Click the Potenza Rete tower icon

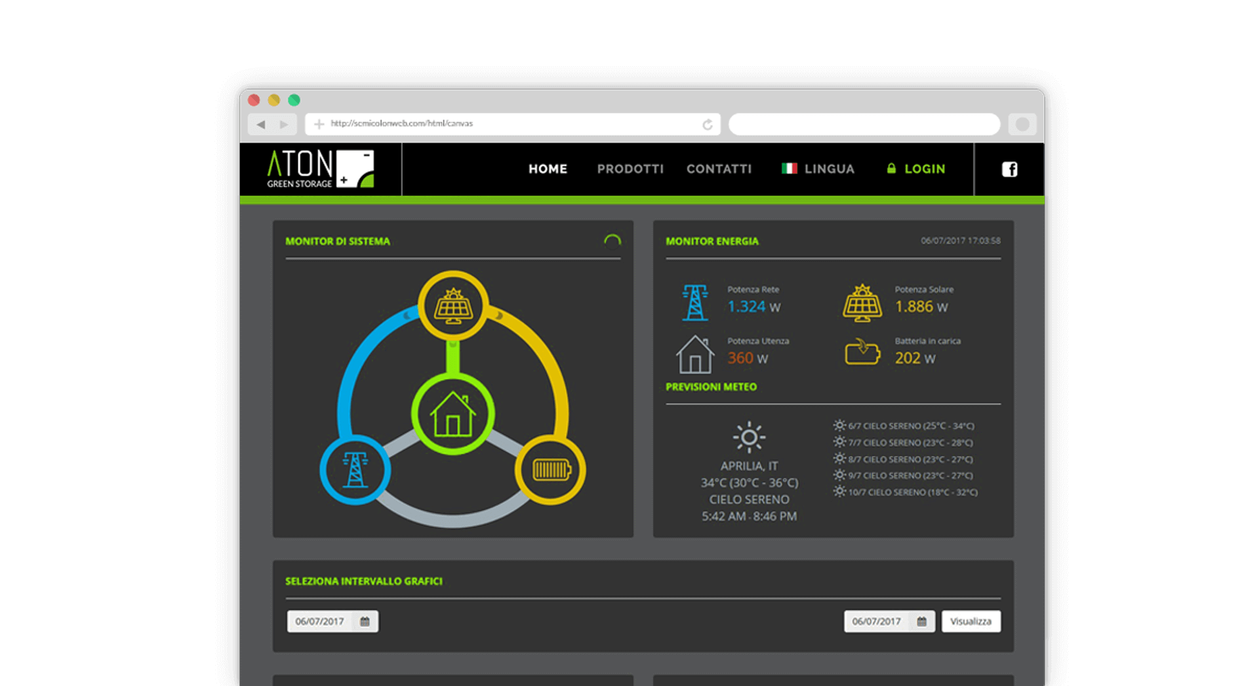pos(695,302)
